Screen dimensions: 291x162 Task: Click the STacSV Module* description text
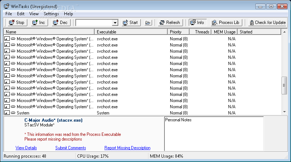click(x=39, y=125)
